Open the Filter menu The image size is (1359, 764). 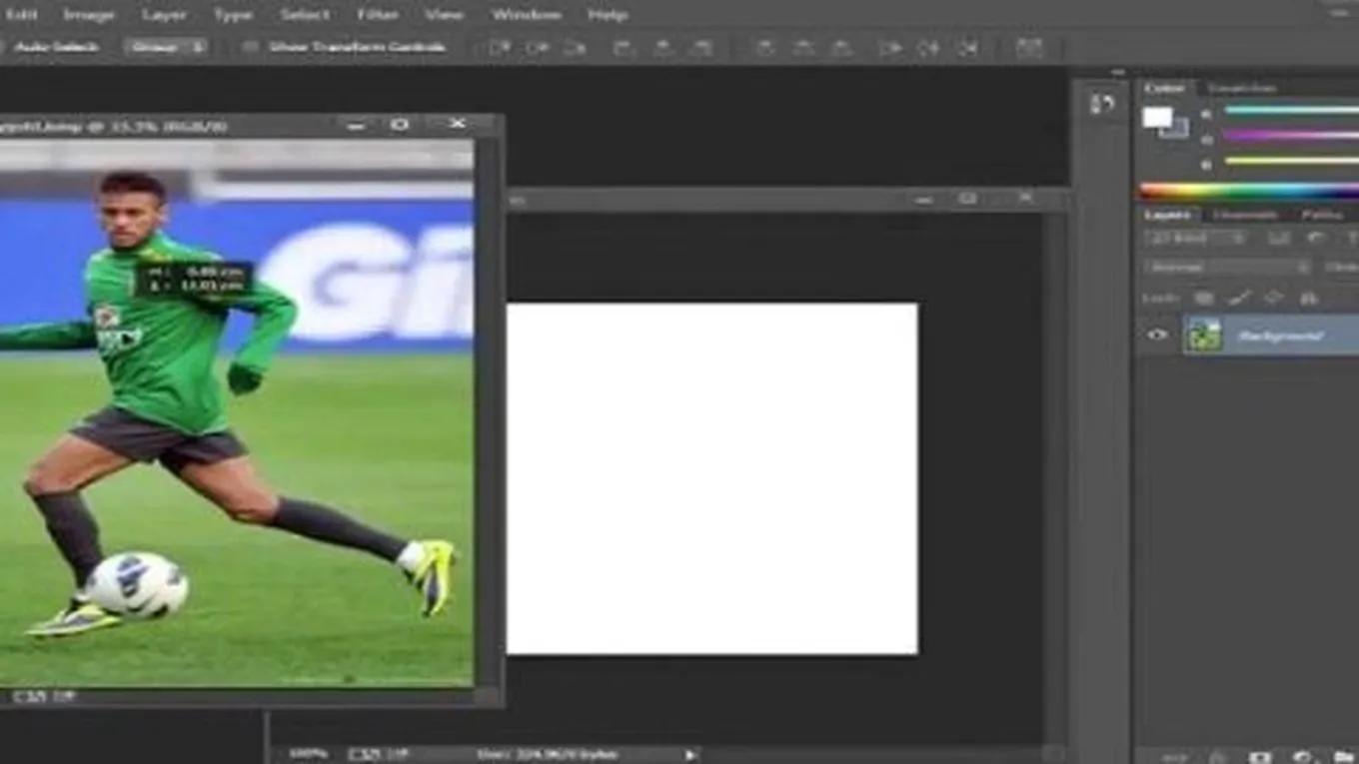tap(378, 15)
